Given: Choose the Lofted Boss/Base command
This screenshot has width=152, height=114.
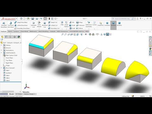Looking at the screenshot, I should point(21,25).
